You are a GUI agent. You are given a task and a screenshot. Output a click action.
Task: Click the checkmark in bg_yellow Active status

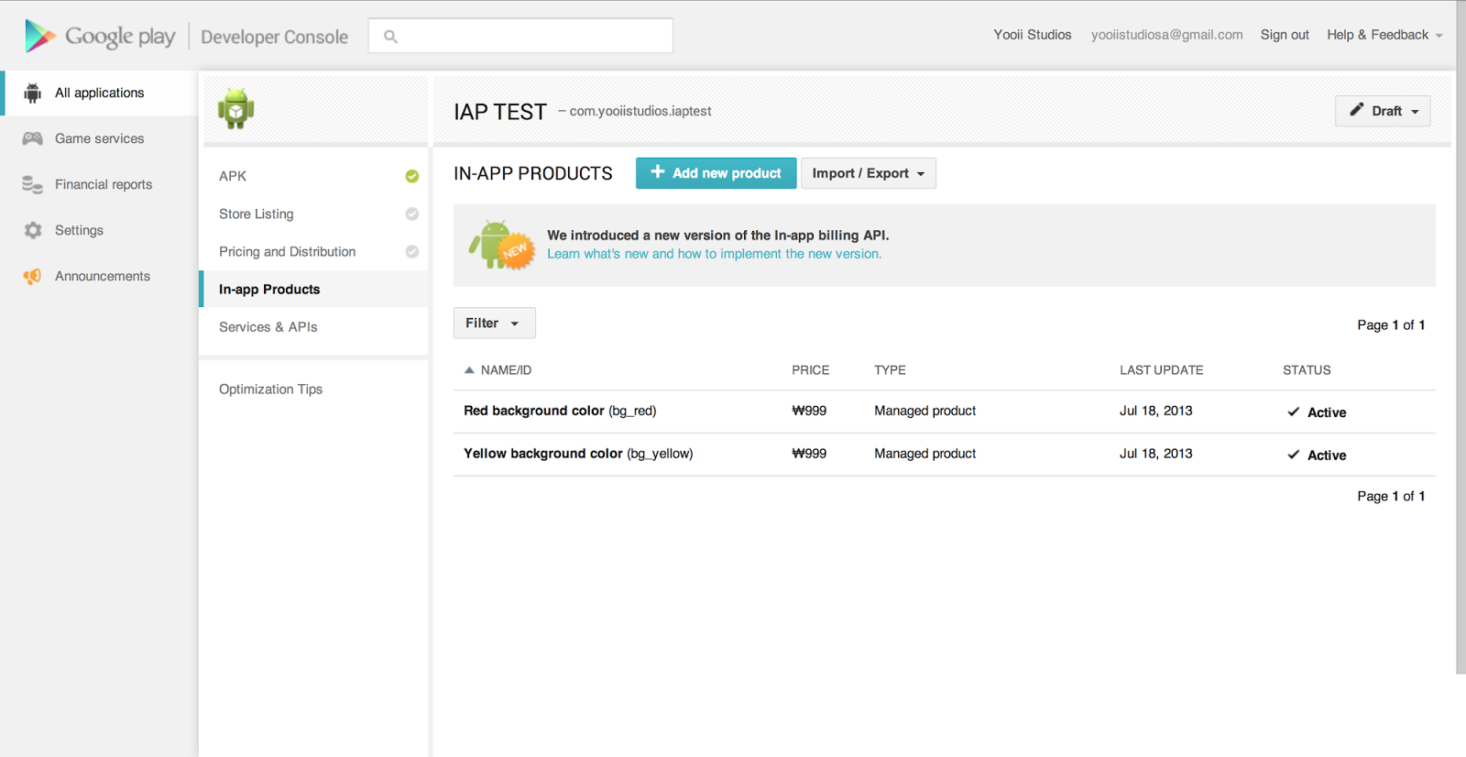[x=1294, y=455]
